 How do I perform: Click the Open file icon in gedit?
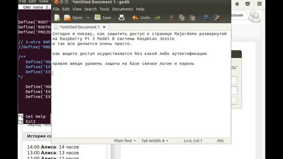(67, 18)
